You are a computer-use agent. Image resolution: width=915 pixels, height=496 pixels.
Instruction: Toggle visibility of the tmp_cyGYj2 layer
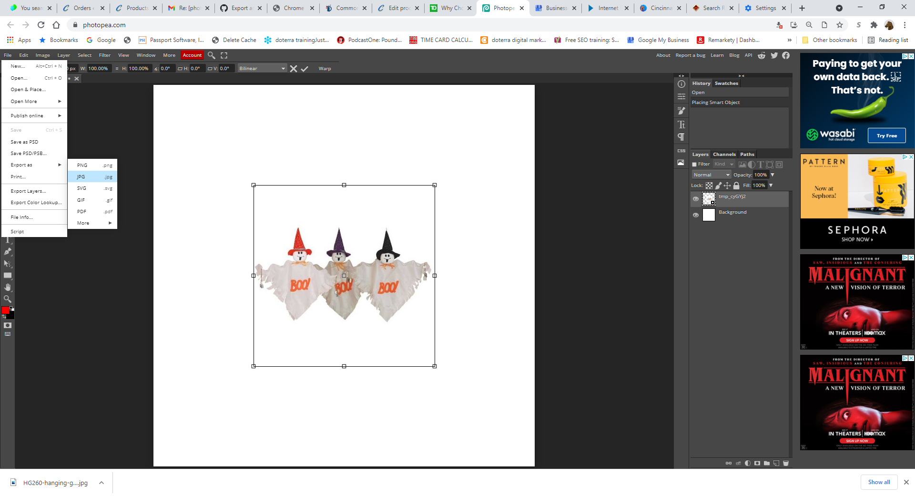pyautogui.click(x=696, y=199)
